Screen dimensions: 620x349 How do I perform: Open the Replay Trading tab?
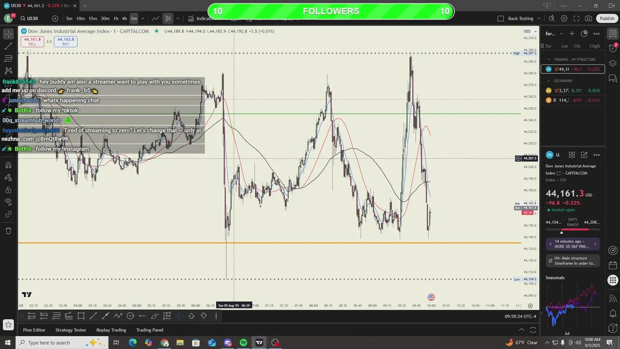111,330
